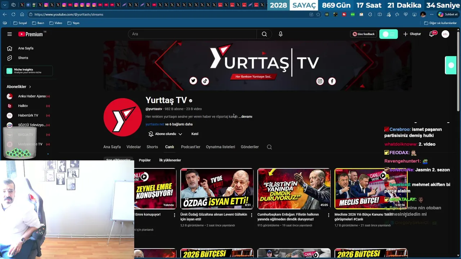
Task: Open the browser profile picture
Action: [423, 14]
